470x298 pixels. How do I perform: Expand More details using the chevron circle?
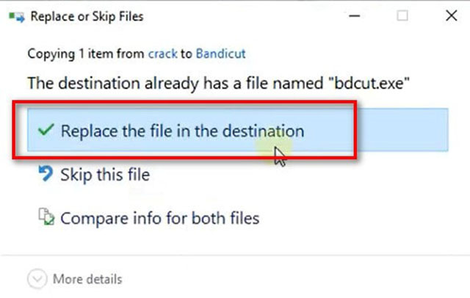37,279
